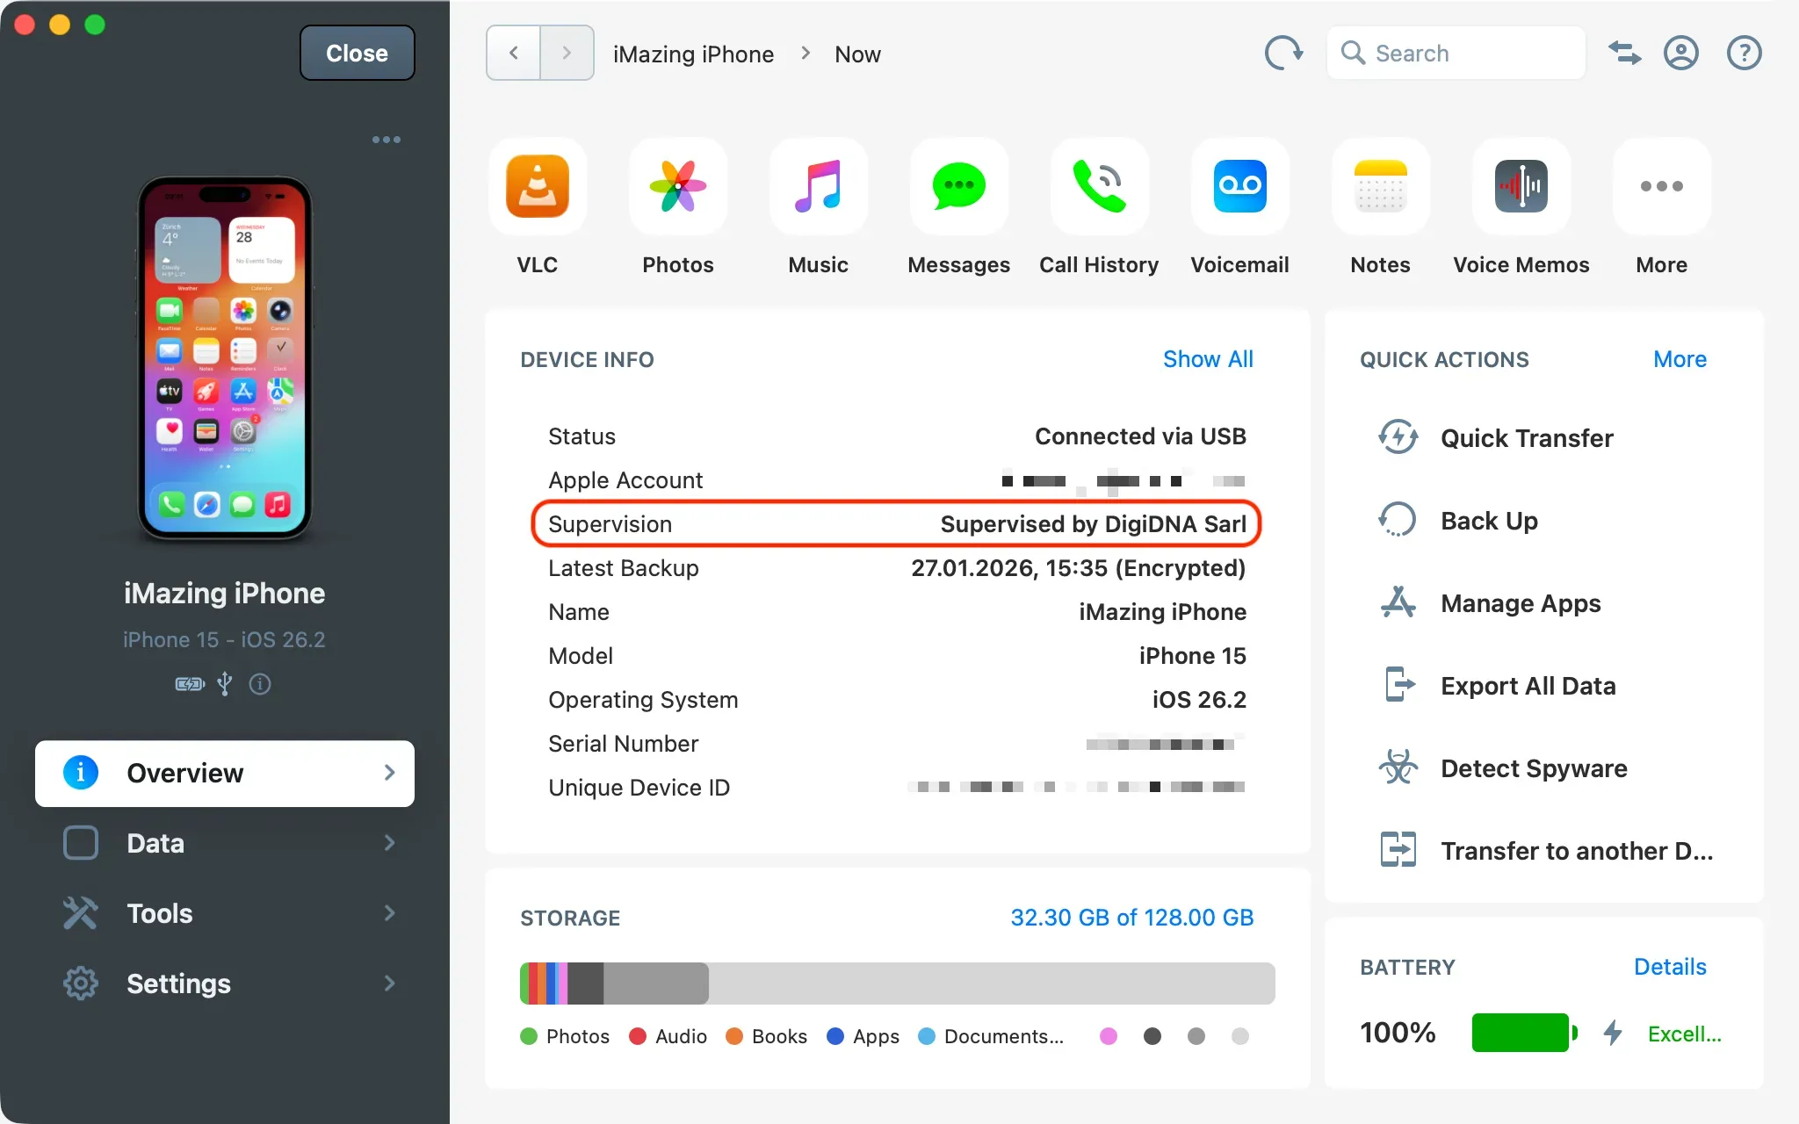Open the Photos data section

click(677, 187)
